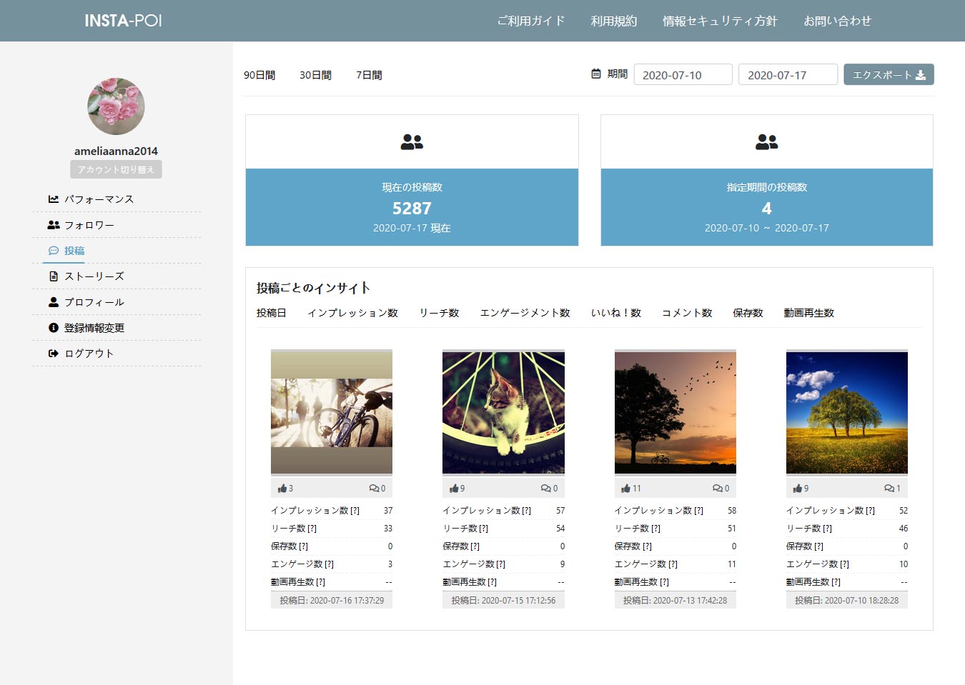965x685 pixels.
Task: Click the info icon beside 登録情報変更
Action: pyautogui.click(x=54, y=328)
